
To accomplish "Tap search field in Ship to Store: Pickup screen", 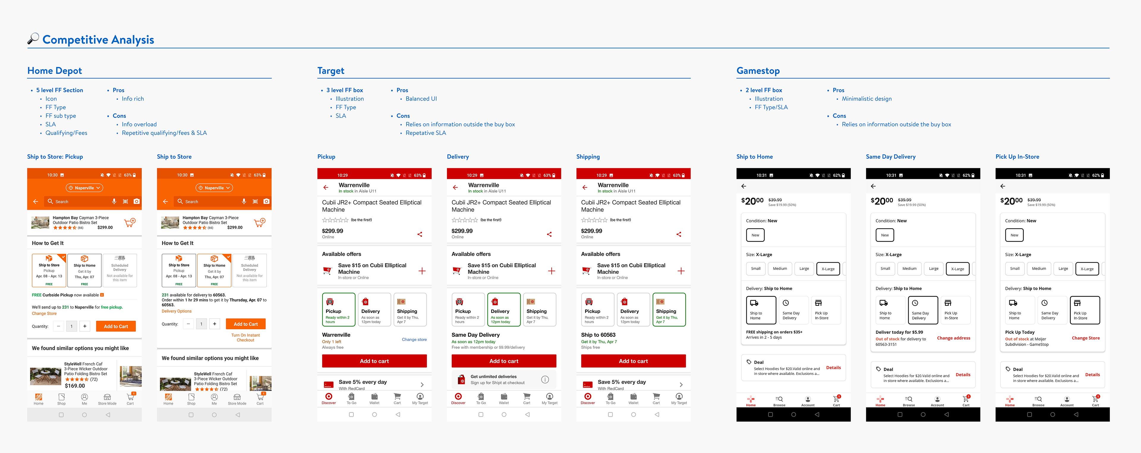I will (93, 201).
